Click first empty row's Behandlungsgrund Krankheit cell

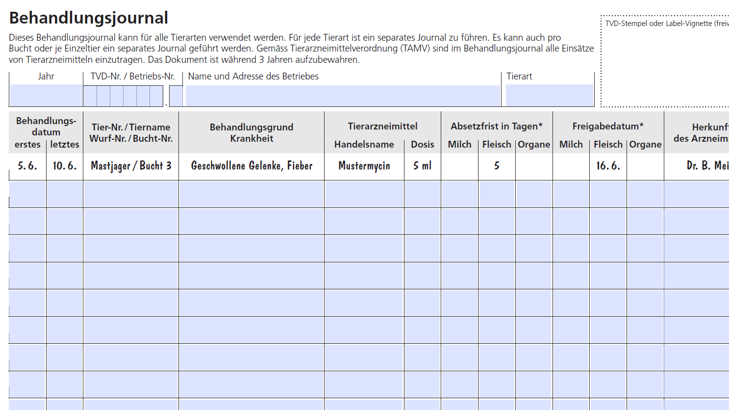click(251, 194)
